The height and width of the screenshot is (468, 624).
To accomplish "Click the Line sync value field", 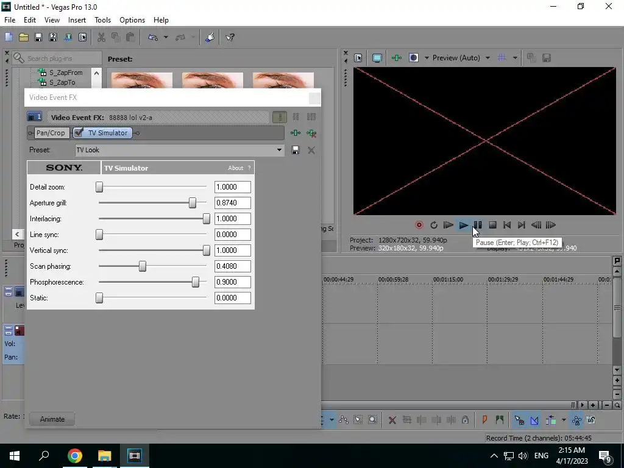I will pos(232,235).
